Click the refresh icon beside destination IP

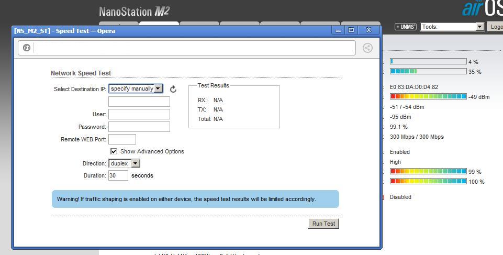[173, 89]
